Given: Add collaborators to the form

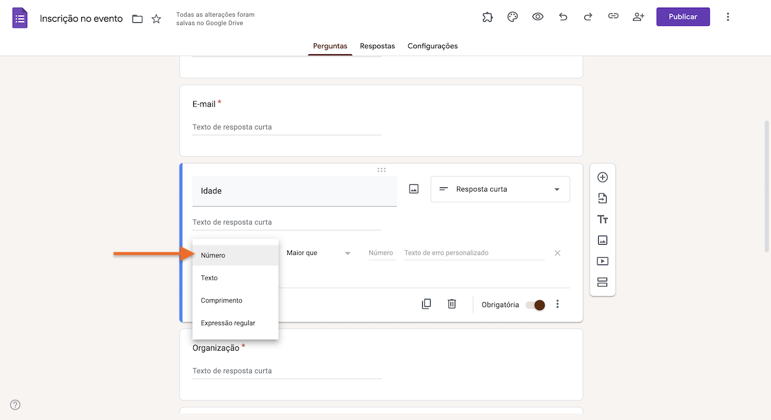Looking at the screenshot, I should point(638,16).
